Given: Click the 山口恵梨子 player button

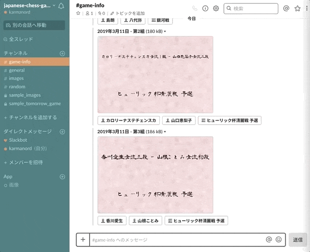Looking at the screenshot, I should point(179,121).
